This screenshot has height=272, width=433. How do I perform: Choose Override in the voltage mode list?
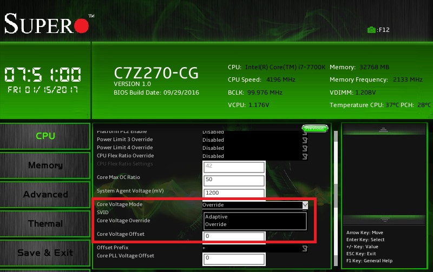[x=215, y=224]
